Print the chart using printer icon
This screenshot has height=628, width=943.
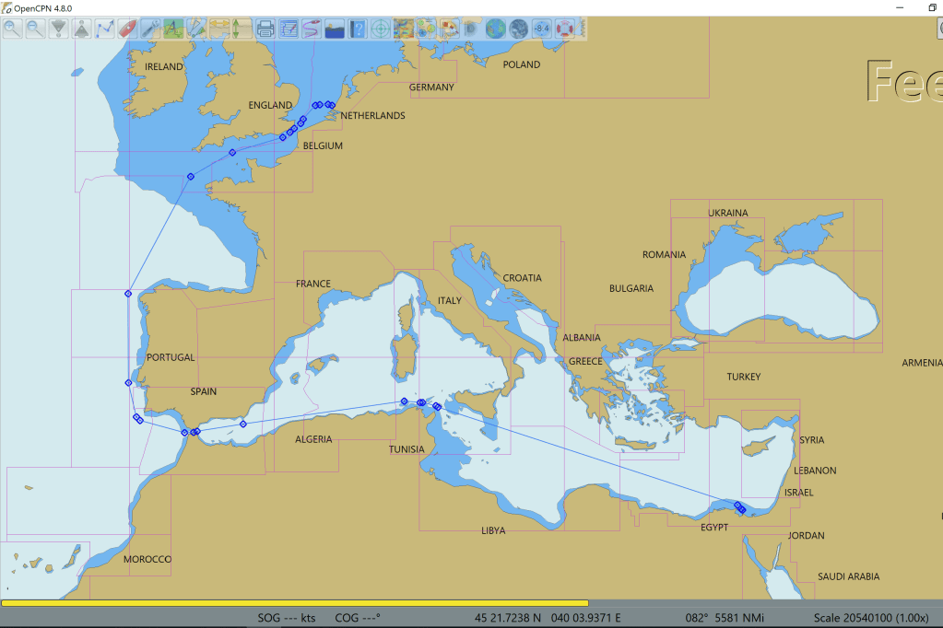click(x=265, y=29)
